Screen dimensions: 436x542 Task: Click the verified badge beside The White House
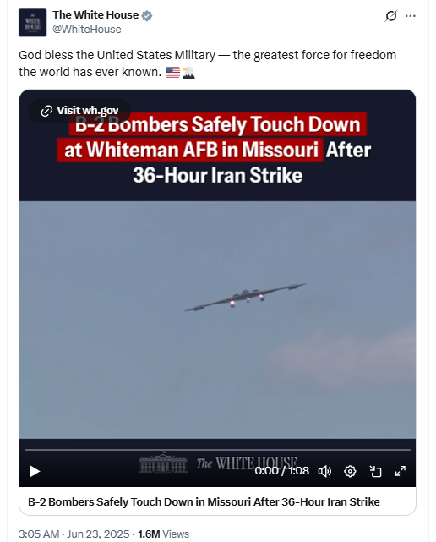click(x=147, y=15)
